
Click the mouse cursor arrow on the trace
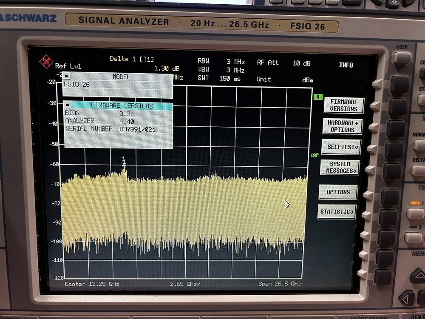tap(287, 205)
